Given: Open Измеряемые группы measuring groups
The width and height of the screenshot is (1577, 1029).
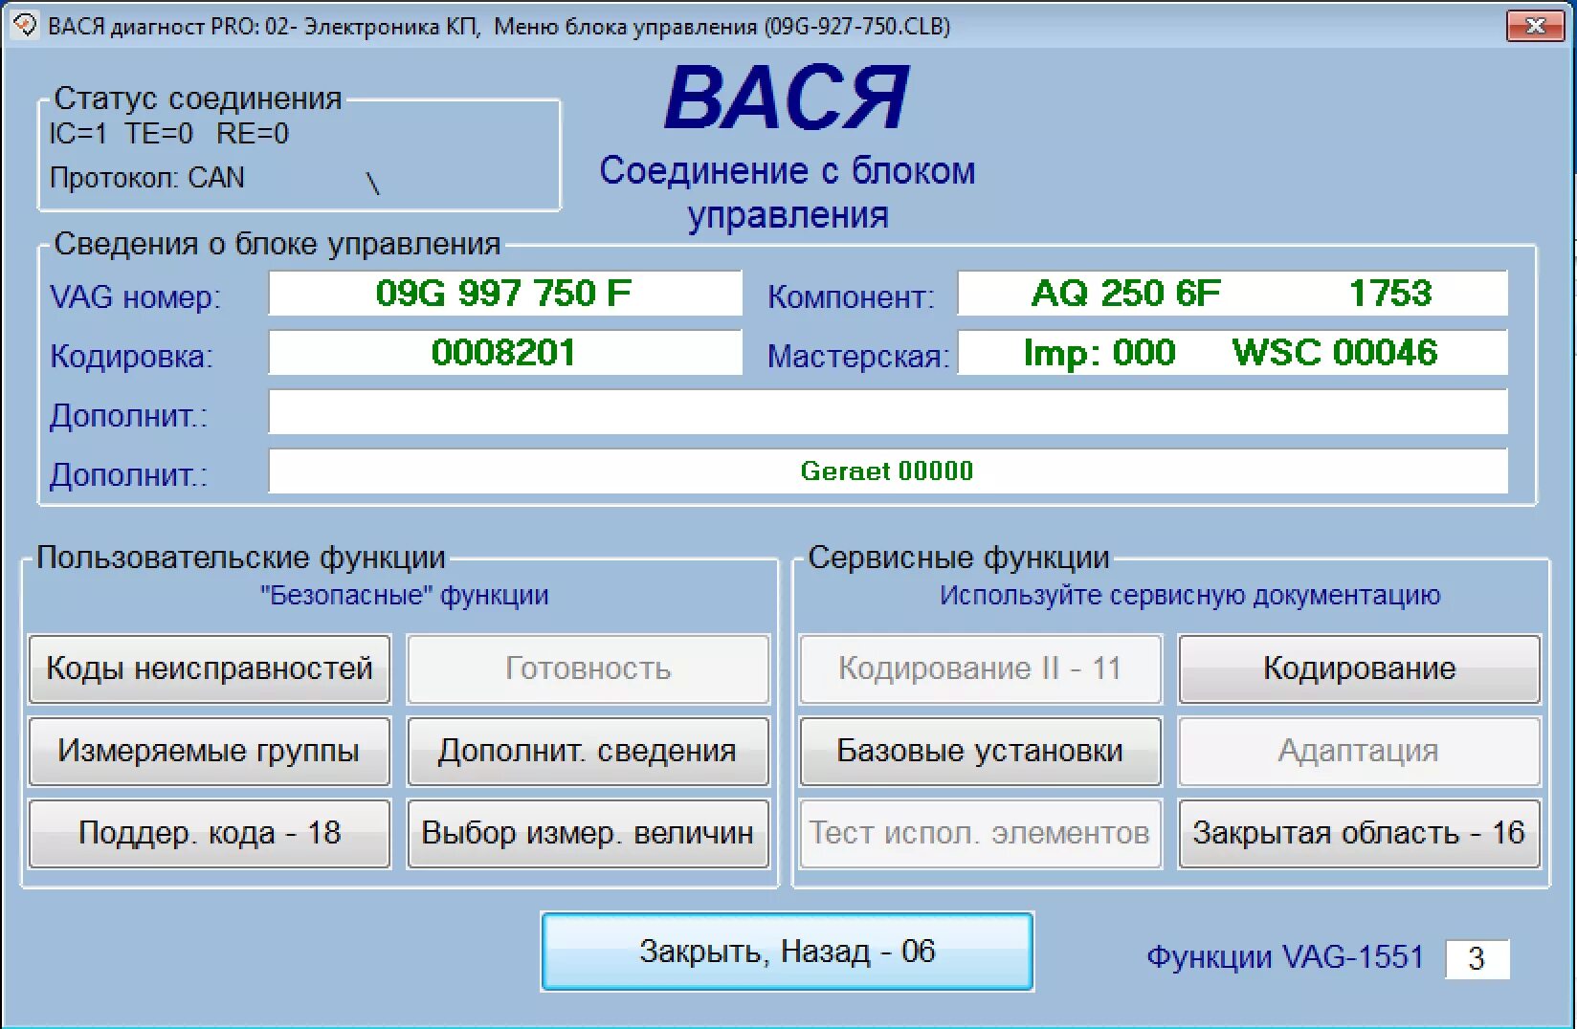Looking at the screenshot, I should [x=210, y=751].
